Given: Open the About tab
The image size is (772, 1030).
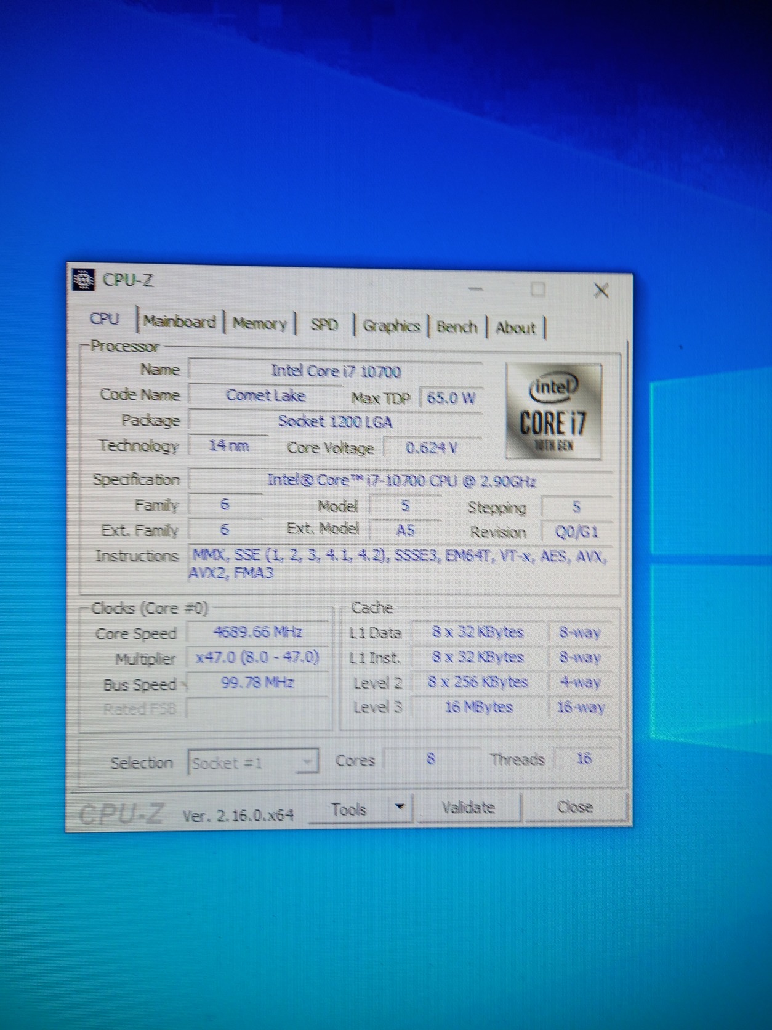Looking at the screenshot, I should pos(515,328).
